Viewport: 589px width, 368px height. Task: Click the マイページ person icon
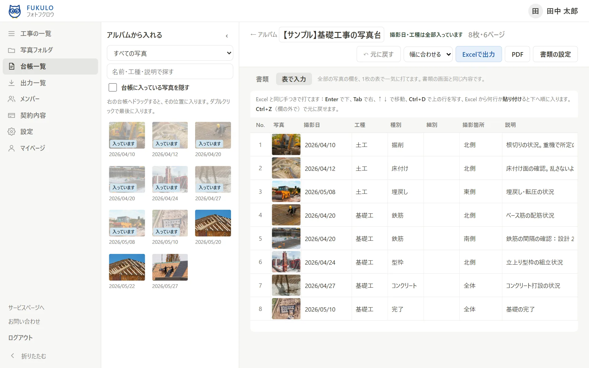click(x=11, y=148)
